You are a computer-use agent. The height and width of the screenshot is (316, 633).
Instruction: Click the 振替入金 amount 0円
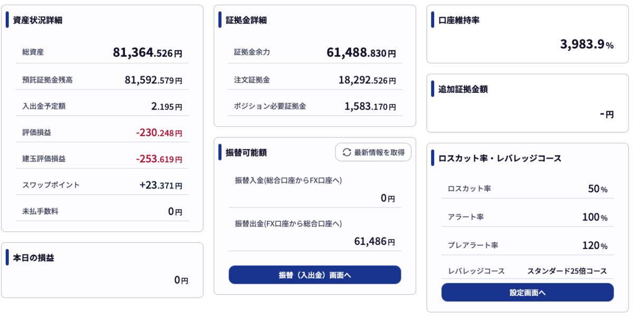[x=388, y=199]
